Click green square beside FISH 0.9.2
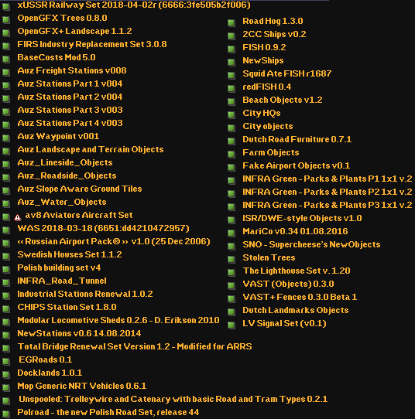415x419 pixels. tap(232, 49)
